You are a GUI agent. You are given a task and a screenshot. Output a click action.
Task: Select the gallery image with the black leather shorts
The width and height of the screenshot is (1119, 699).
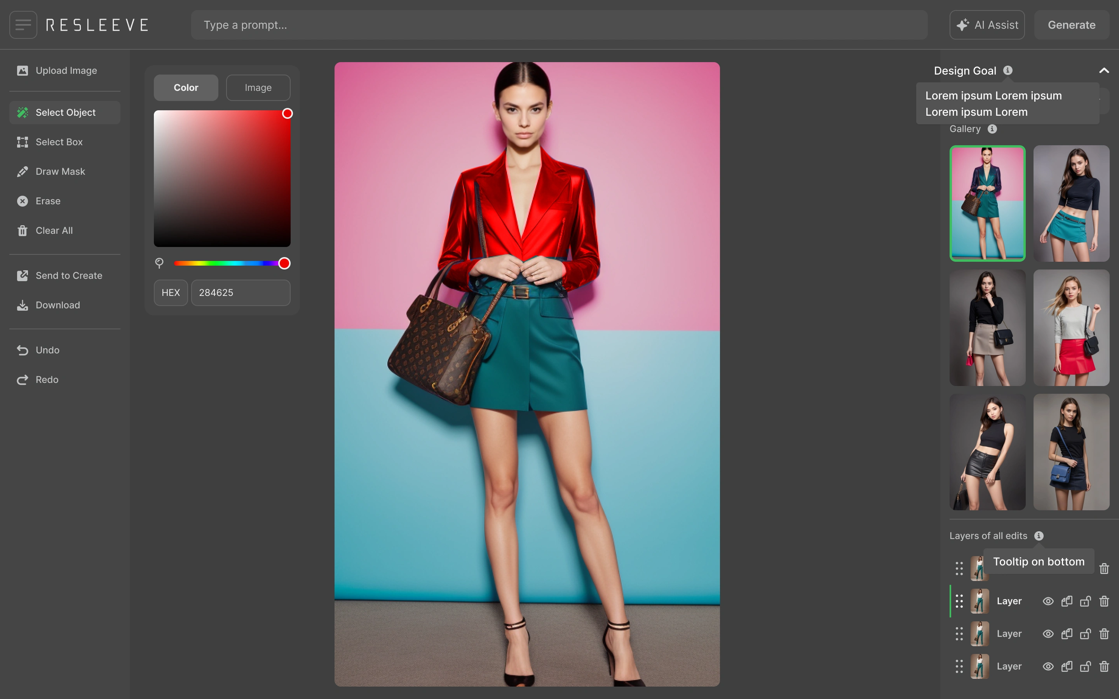pyautogui.click(x=987, y=452)
